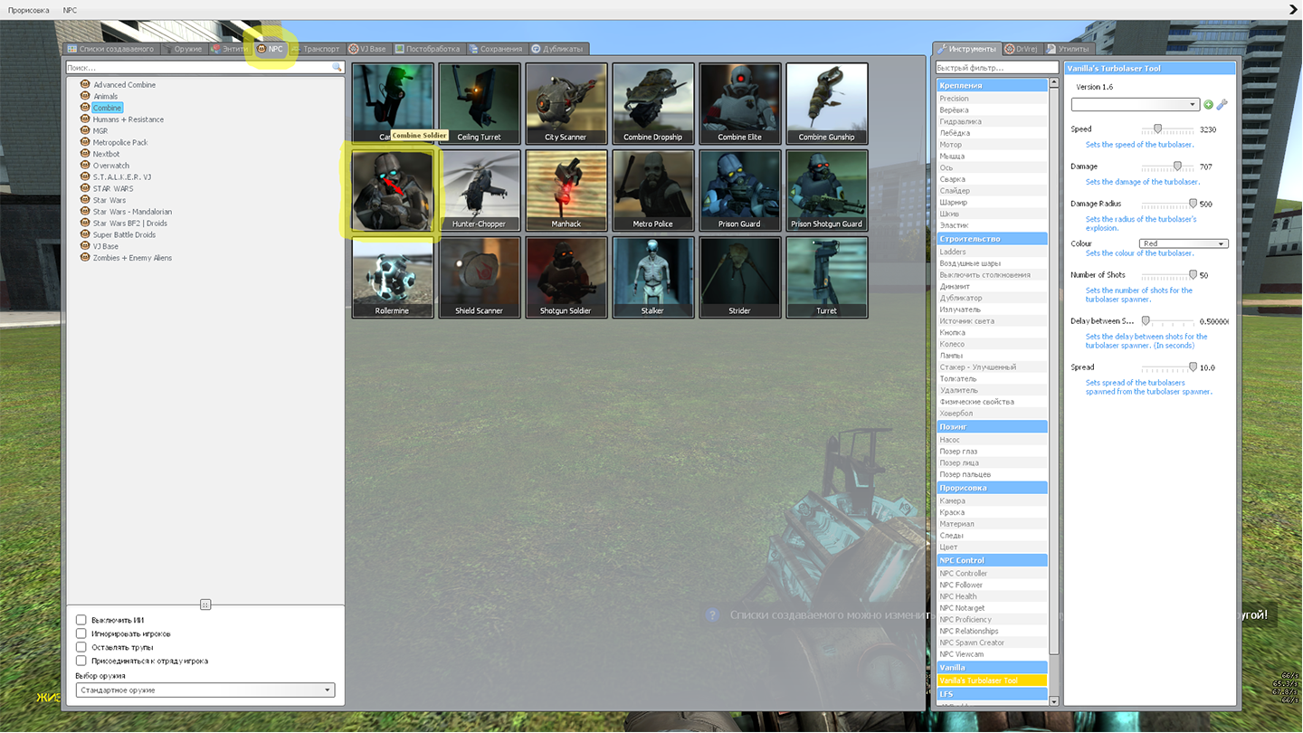This screenshot has height=733, width=1303.
Task: Switch to the Оружие tab
Action: (184, 49)
